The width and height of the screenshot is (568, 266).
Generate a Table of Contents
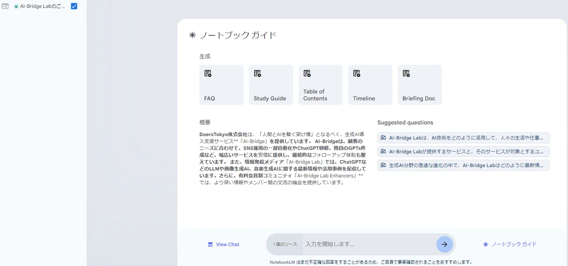[320, 85]
